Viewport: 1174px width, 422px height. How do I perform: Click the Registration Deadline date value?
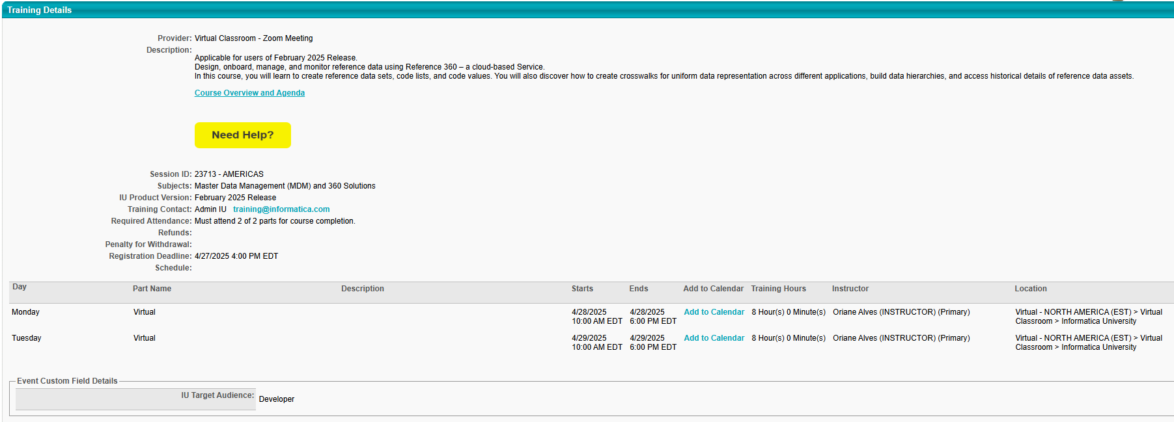click(236, 256)
